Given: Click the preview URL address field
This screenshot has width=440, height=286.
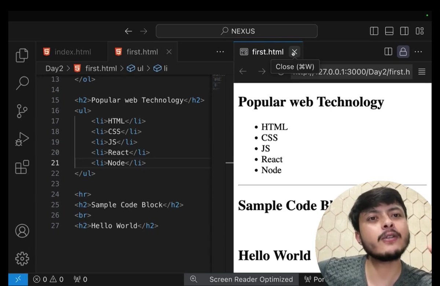Looking at the screenshot, I should click(x=352, y=72).
